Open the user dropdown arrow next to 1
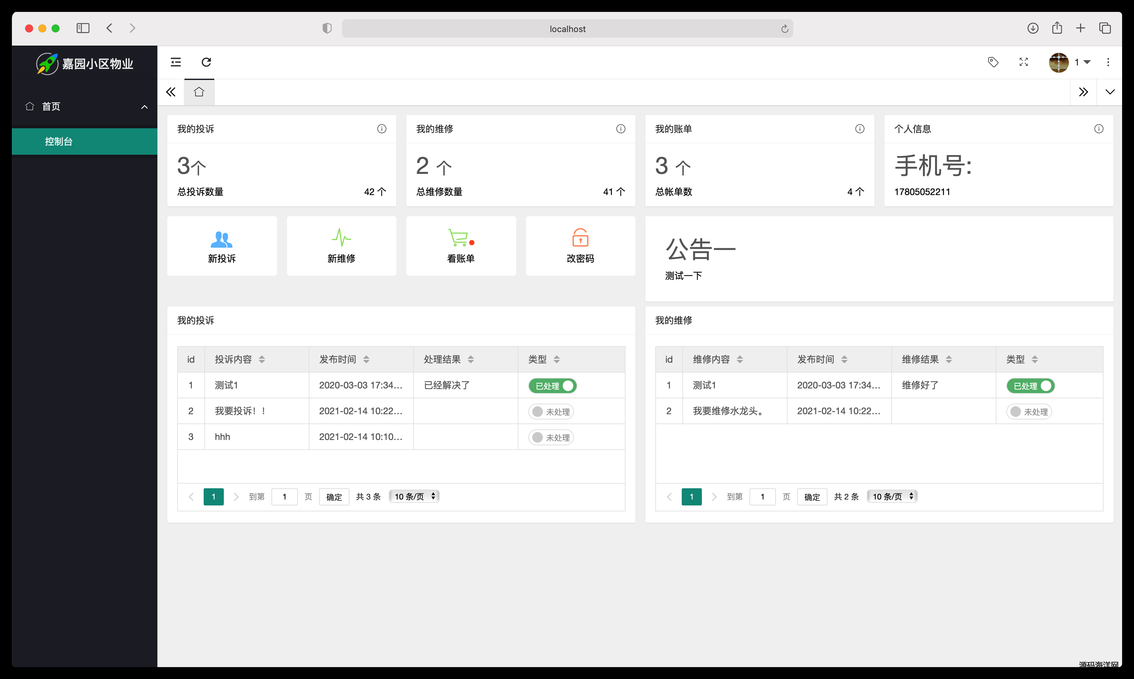Image resolution: width=1134 pixels, height=679 pixels. coord(1087,62)
